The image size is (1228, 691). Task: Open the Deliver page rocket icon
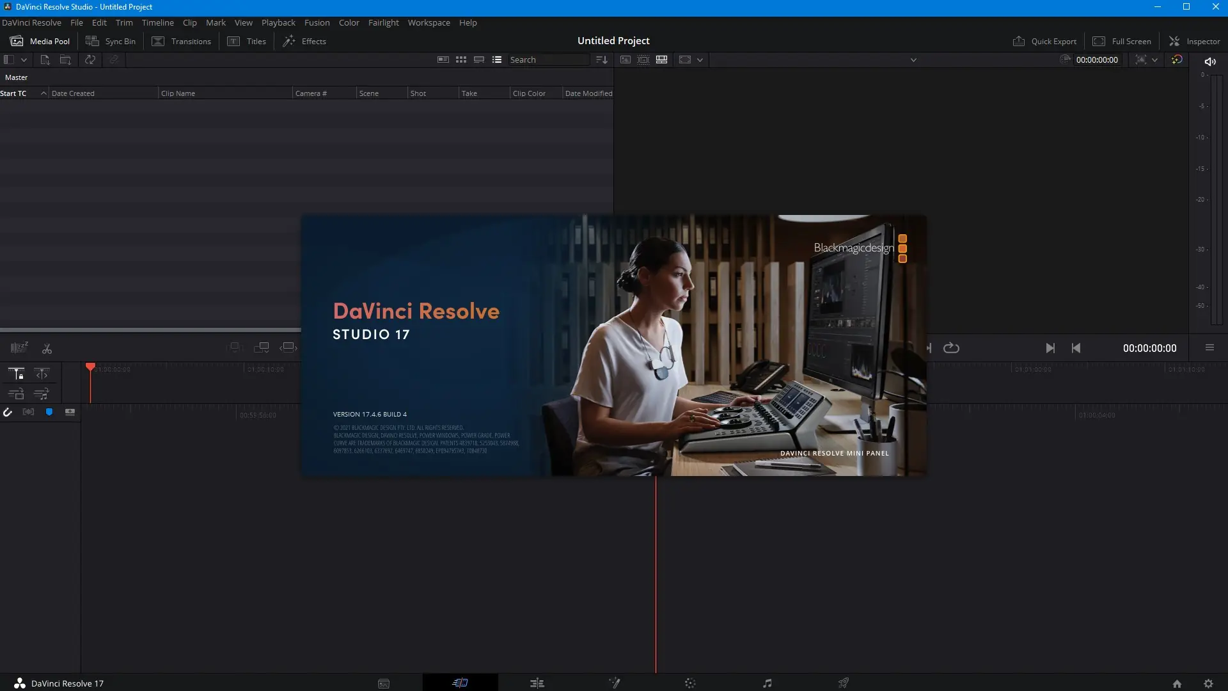pos(844,683)
